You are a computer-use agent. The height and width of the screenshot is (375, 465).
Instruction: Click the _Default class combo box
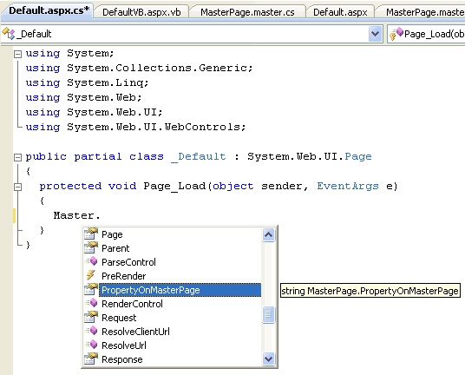[192, 34]
